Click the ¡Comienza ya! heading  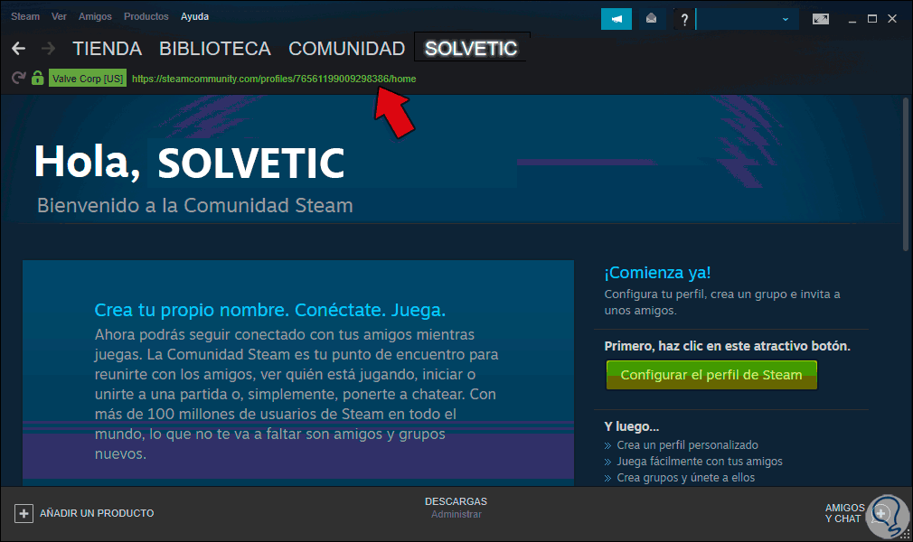657,273
